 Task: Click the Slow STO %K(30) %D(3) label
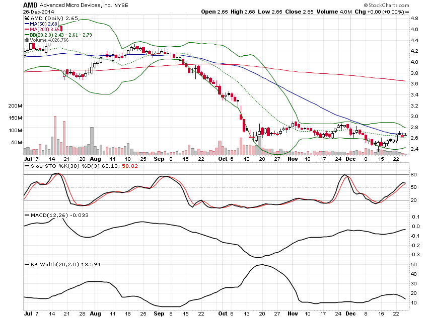click(x=65, y=166)
